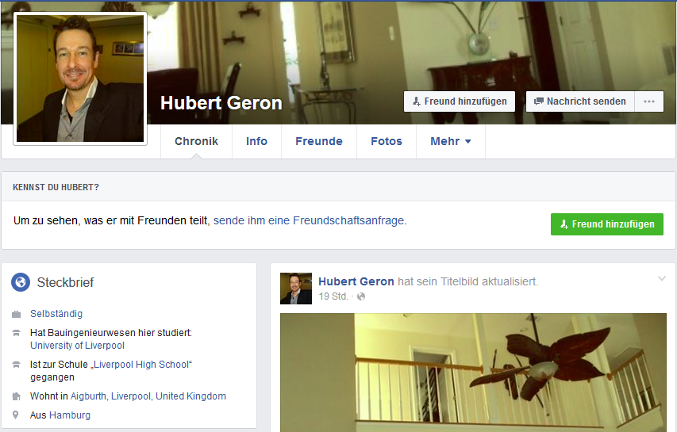Open the ceiling fan cover photo in post
The width and height of the screenshot is (677, 432).
click(473, 373)
